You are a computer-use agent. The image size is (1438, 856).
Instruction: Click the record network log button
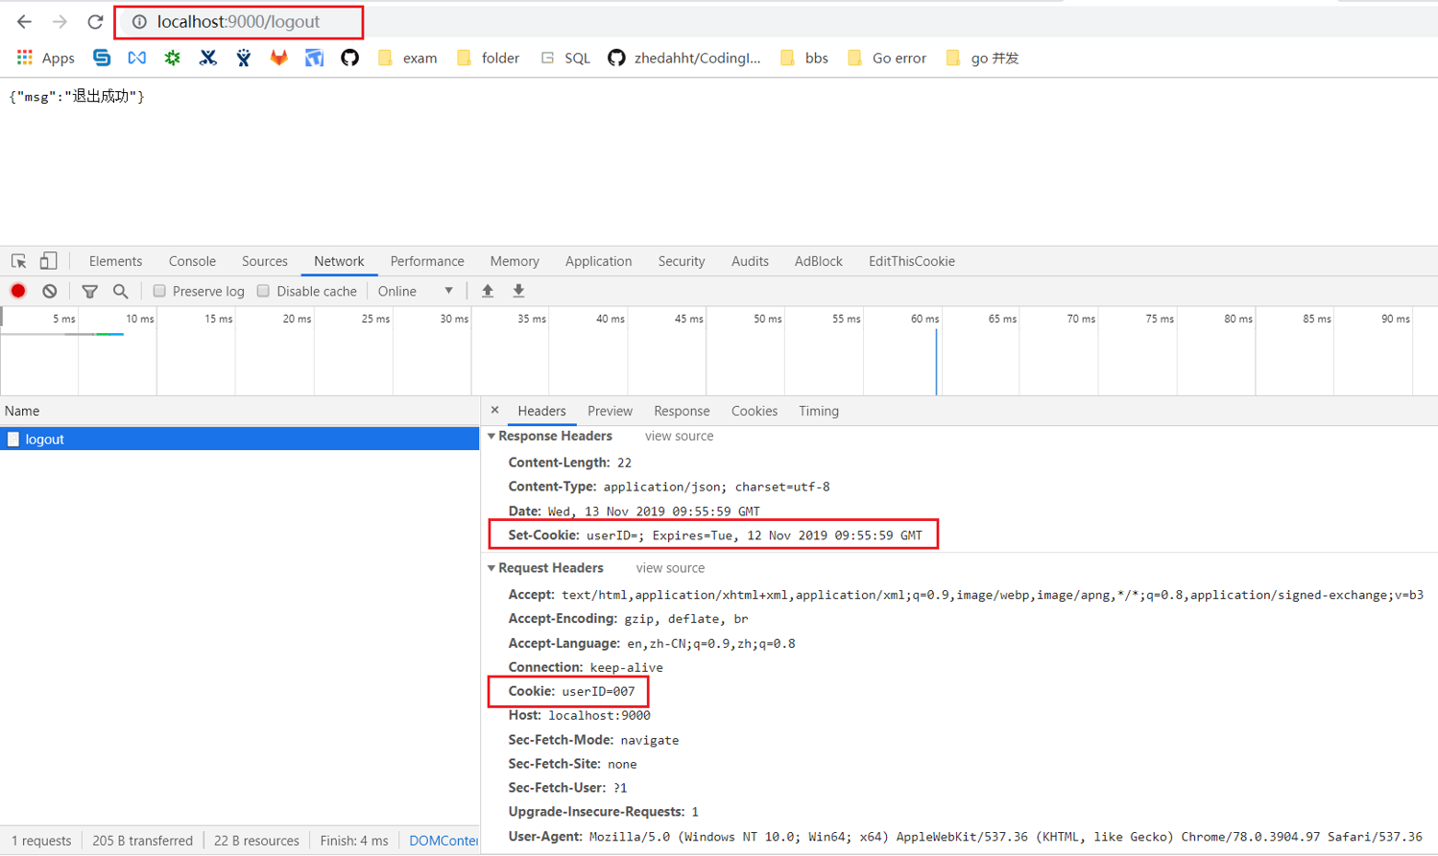pos(18,291)
